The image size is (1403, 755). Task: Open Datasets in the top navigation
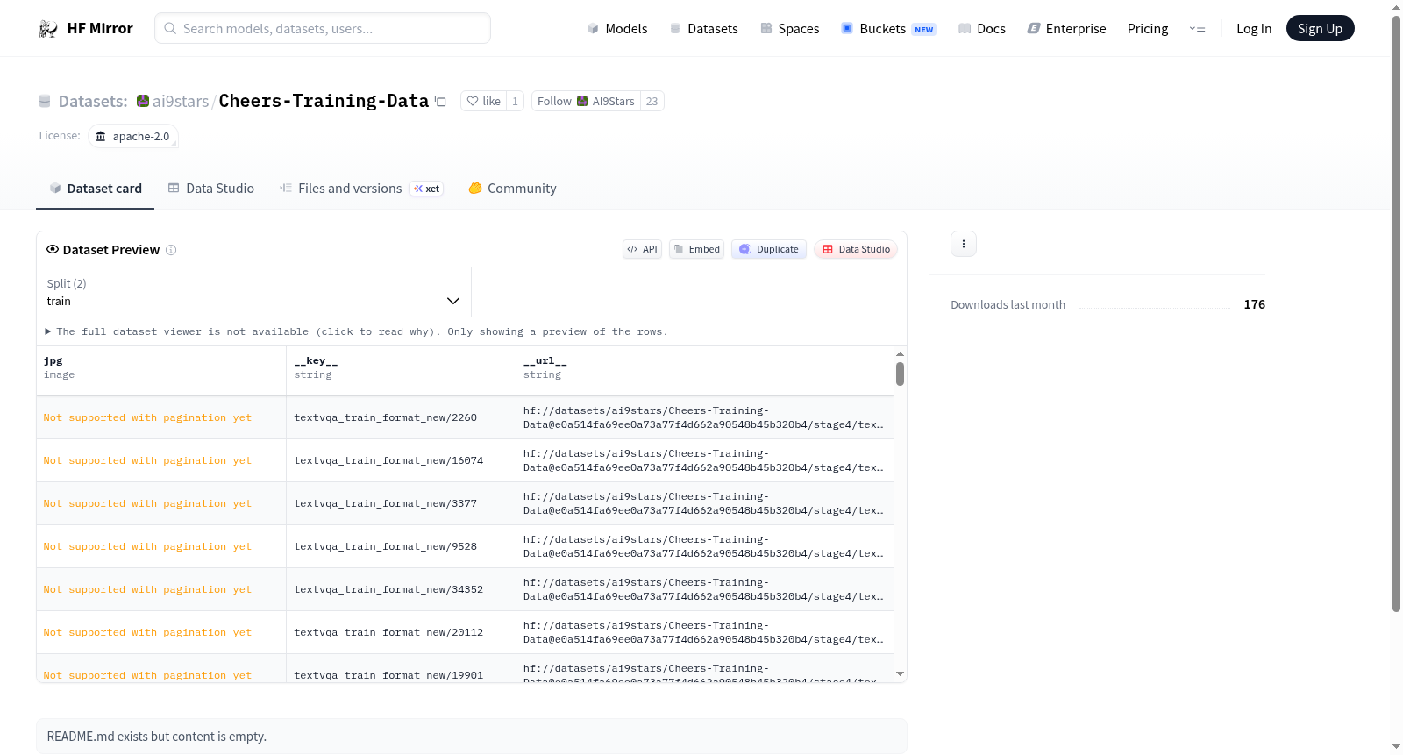703,29
